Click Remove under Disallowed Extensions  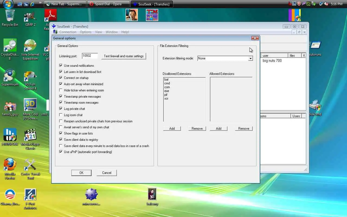point(197,129)
